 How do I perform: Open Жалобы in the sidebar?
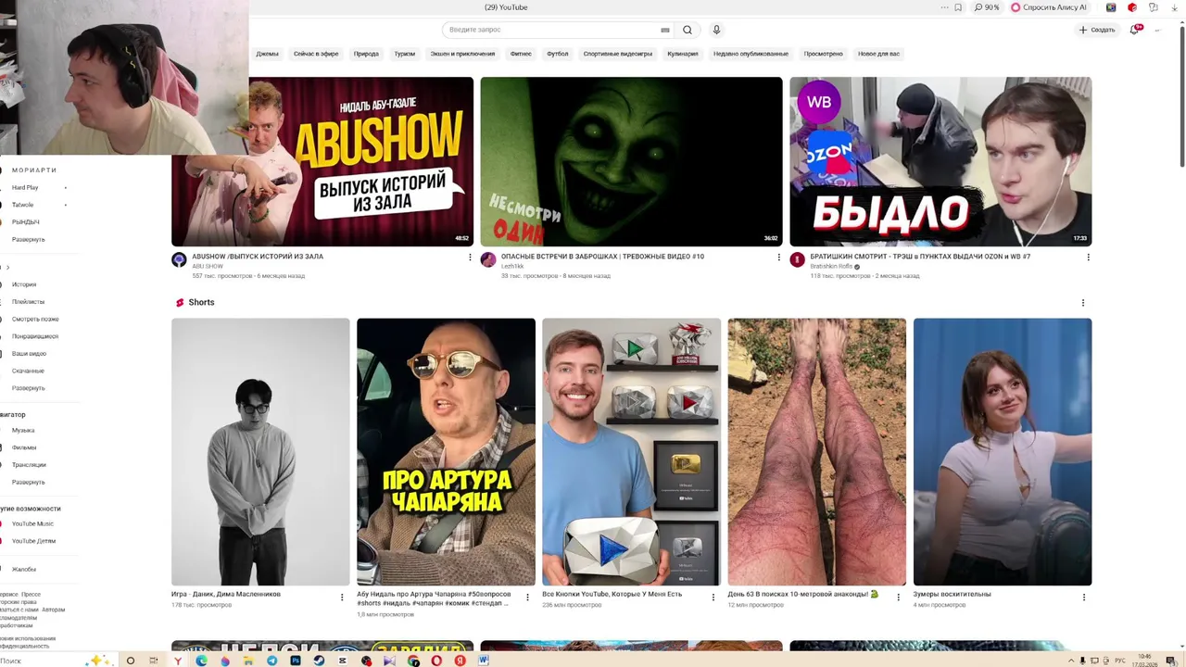point(24,569)
